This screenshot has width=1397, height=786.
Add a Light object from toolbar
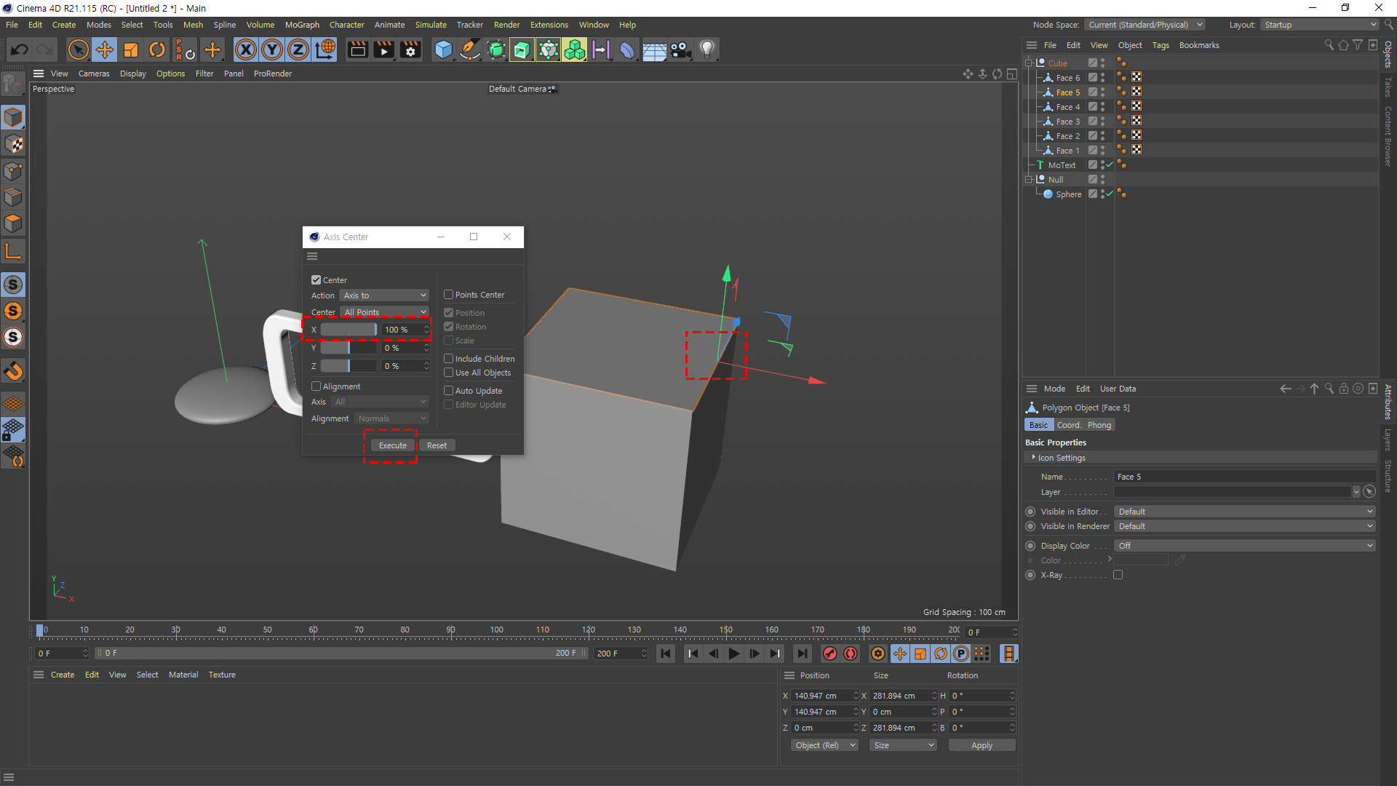pos(707,49)
